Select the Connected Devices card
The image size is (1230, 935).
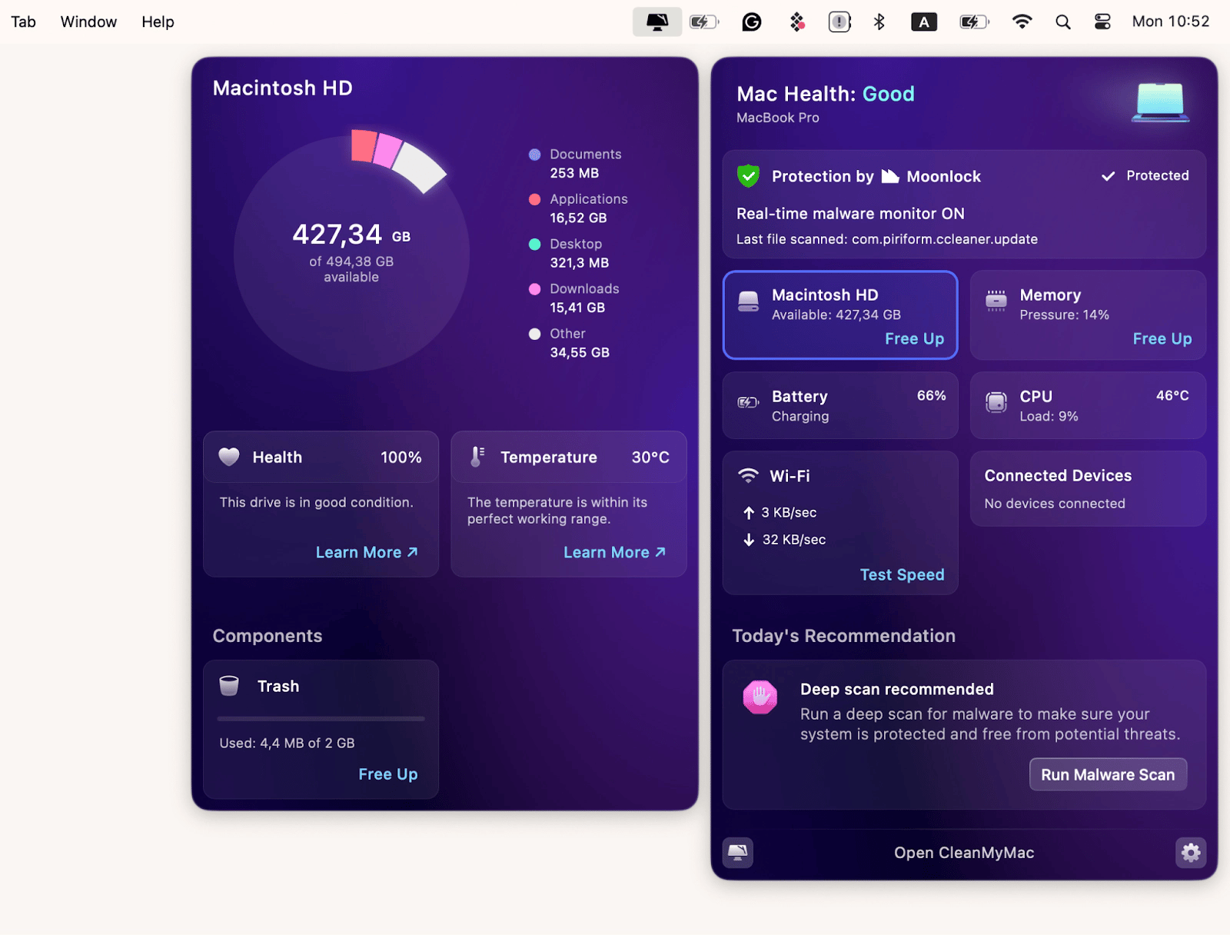tap(1088, 488)
